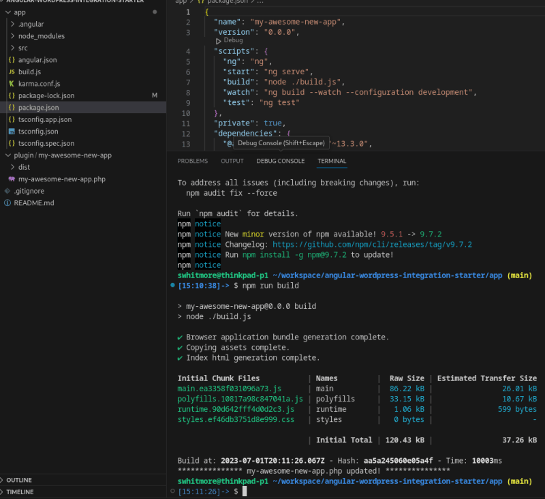Click main.ea3358f031096a73.js in terminal output

point(230,389)
